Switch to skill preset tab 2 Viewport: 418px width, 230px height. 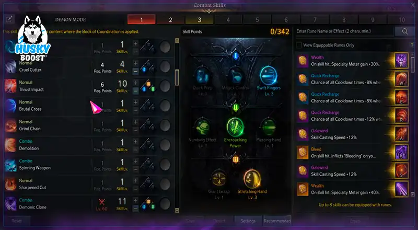point(170,19)
